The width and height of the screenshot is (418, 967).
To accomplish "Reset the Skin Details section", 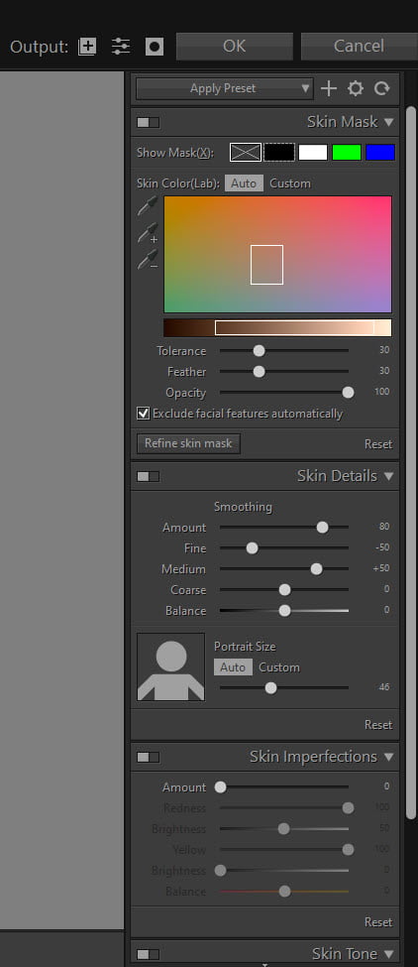I will (378, 725).
